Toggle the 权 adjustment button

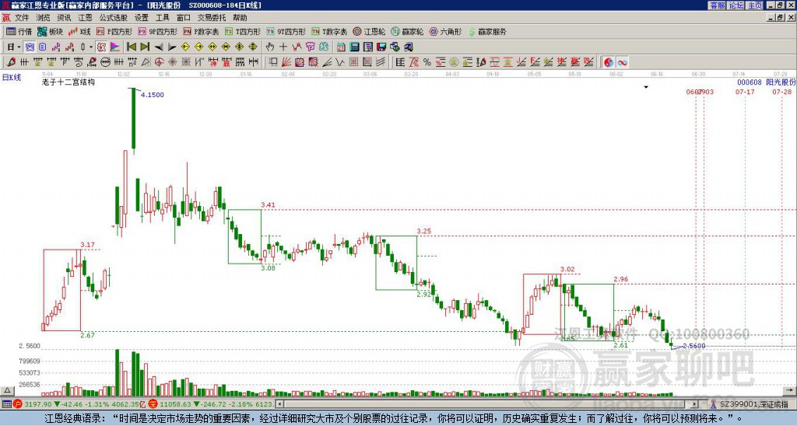(x=101, y=47)
